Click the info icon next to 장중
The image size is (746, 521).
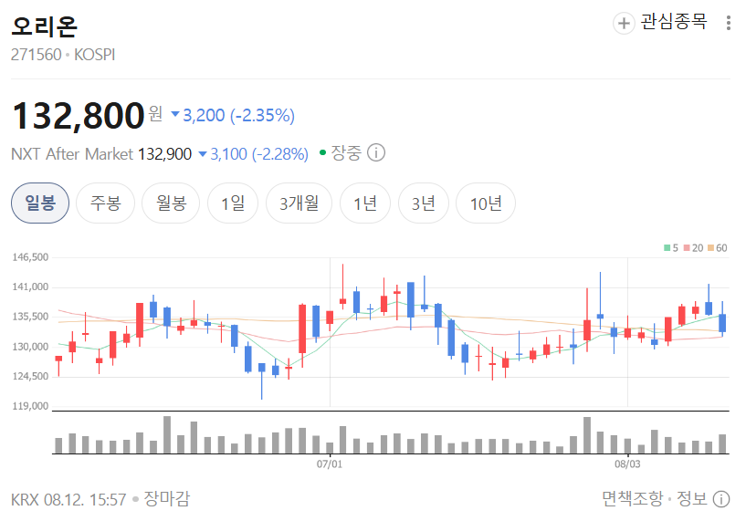click(376, 153)
